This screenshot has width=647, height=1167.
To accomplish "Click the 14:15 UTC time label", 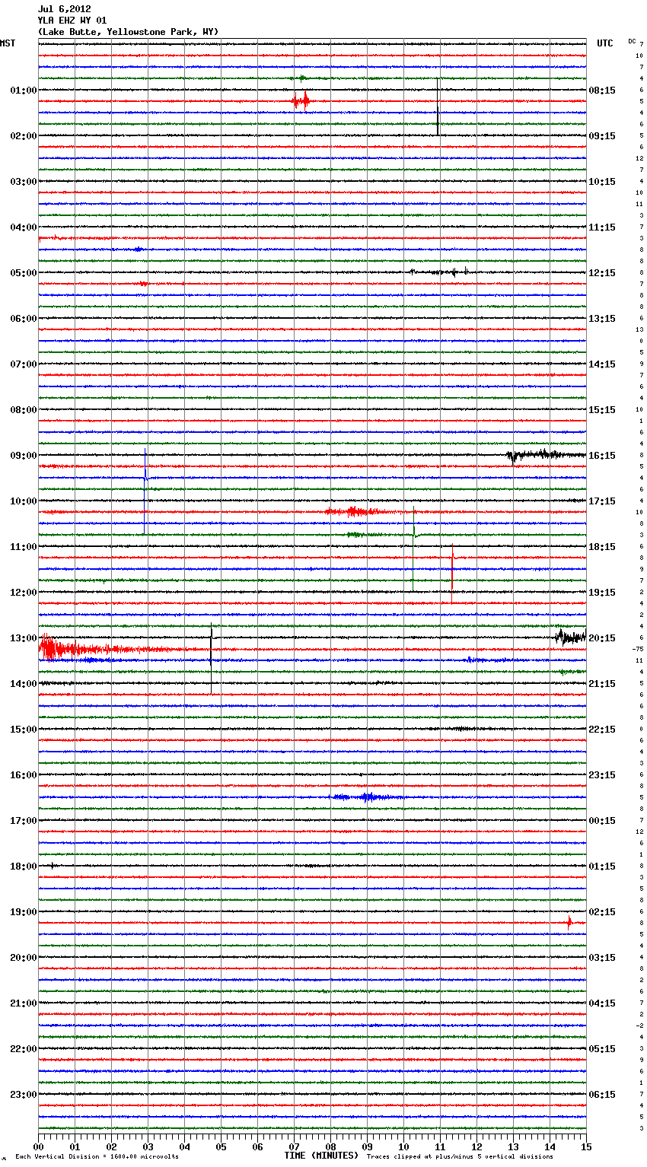I will pyautogui.click(x=602, y=364).
